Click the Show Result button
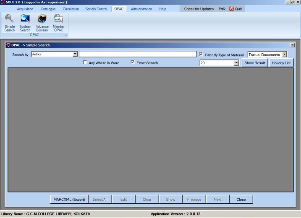301x218 pixels. (254, 63)
